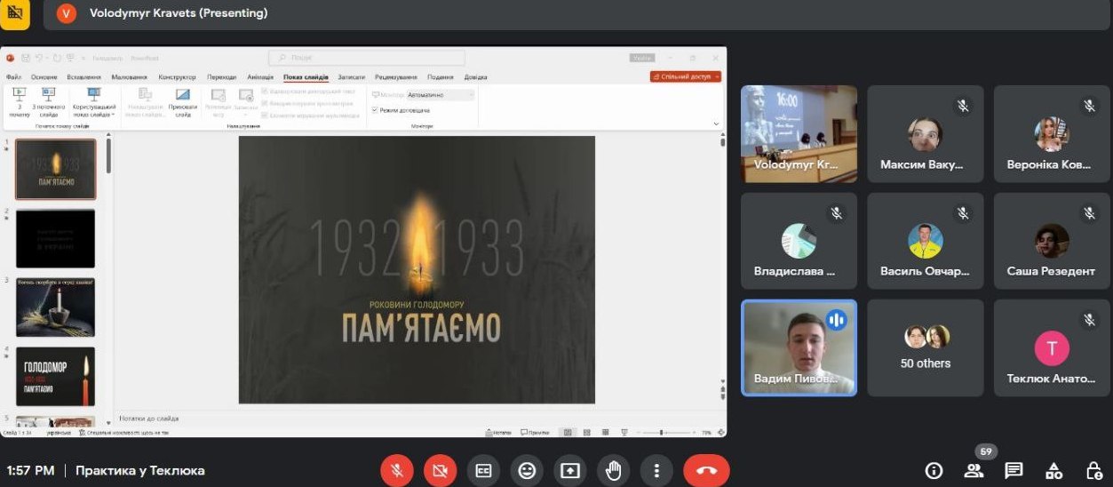Screen dimensions: 1113x487
Task: Open the three-dot more options menu
Action: [x=656, y=471]
